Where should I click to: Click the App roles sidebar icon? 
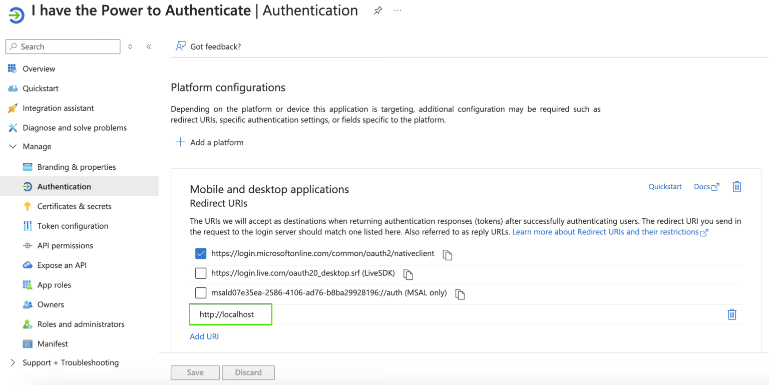tap(27, 284)
